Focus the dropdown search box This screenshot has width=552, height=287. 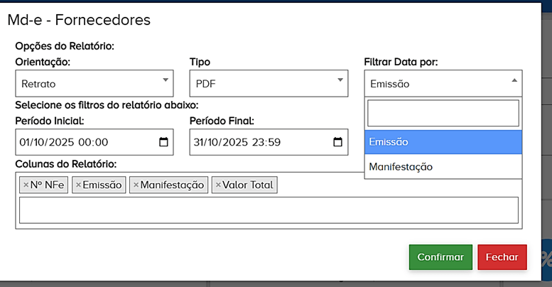click(443, 113)
